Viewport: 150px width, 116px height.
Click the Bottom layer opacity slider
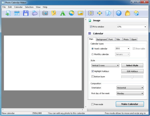pos(132,77)
